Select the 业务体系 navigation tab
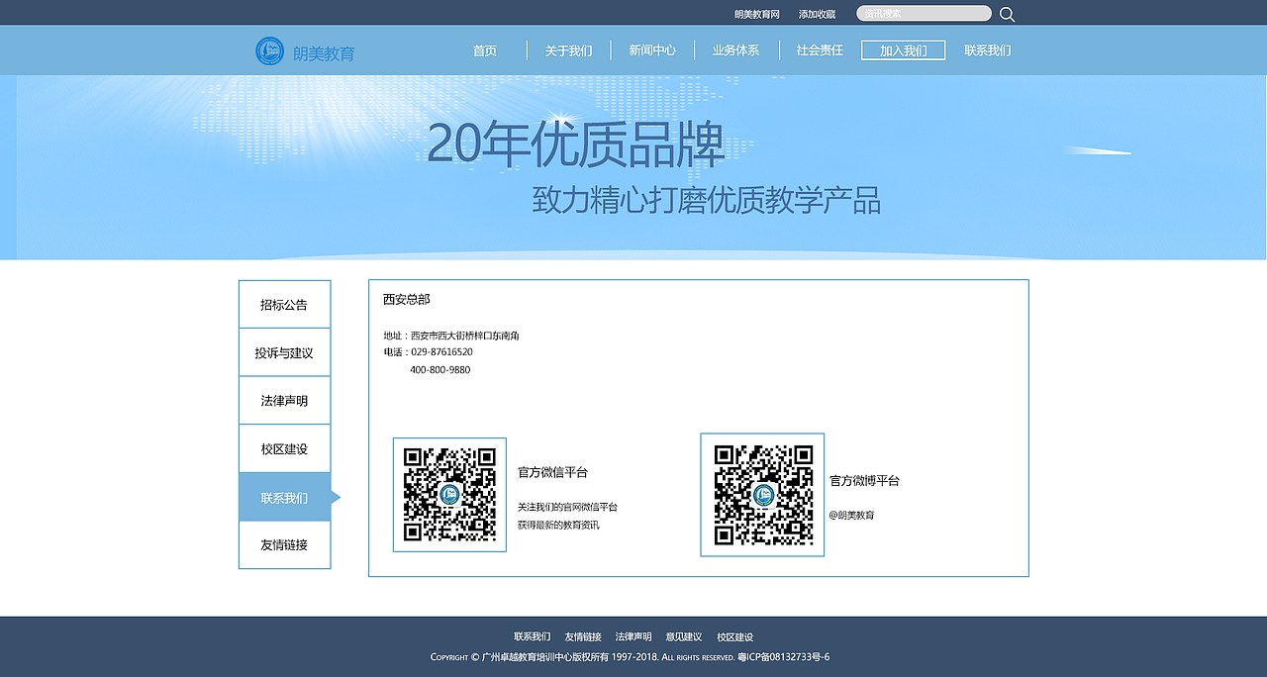Viewport: 1267px width, 677px height. tap(734, 49)
